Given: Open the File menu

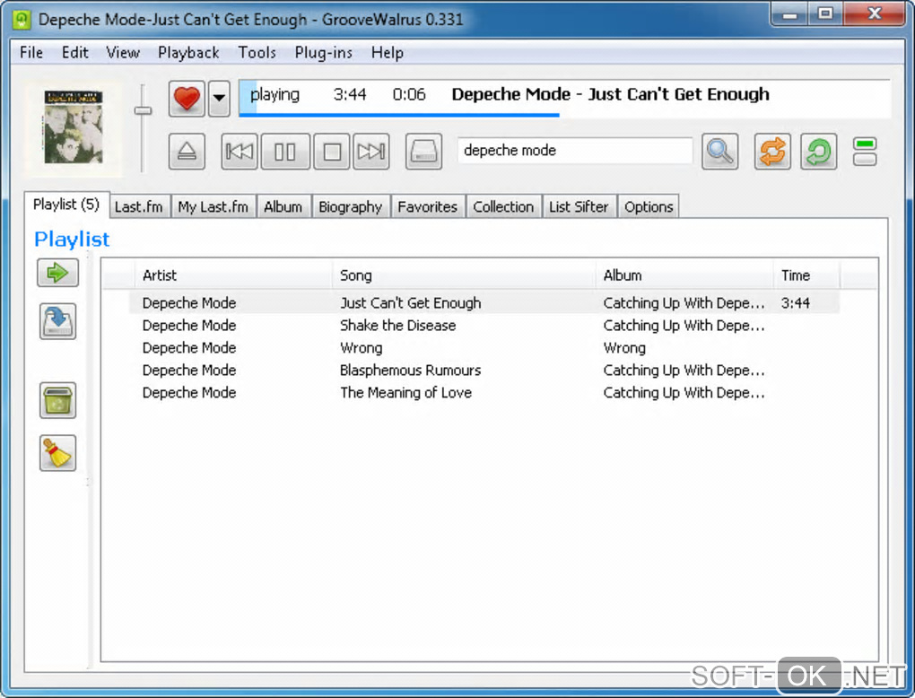Looking at the screenshot, I should (31, 53).
